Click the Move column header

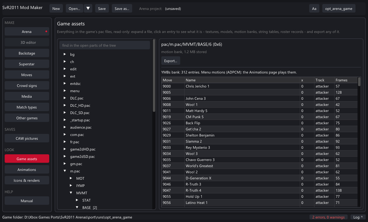[173, 80]
